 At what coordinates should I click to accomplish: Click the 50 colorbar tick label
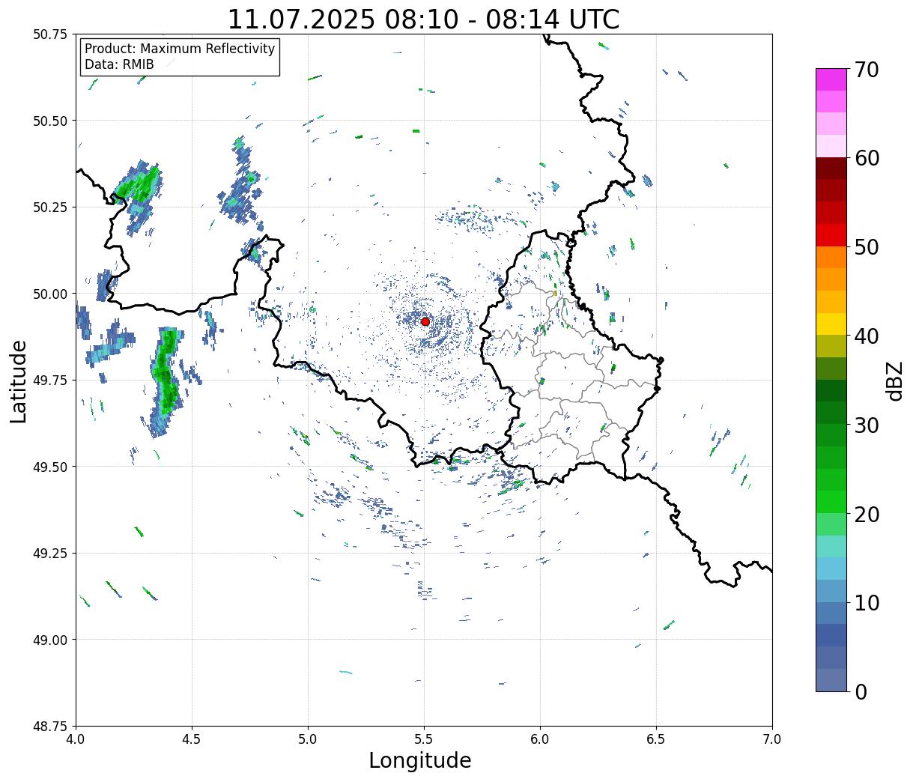coord(867,247)
